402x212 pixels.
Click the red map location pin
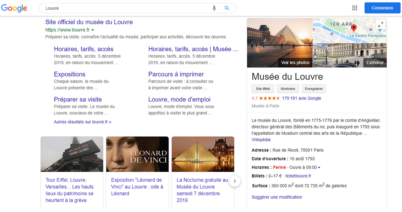coord(354,28)
